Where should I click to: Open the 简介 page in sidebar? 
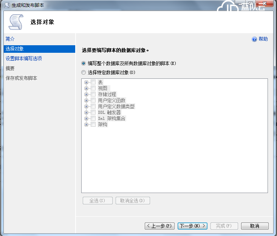10,39
